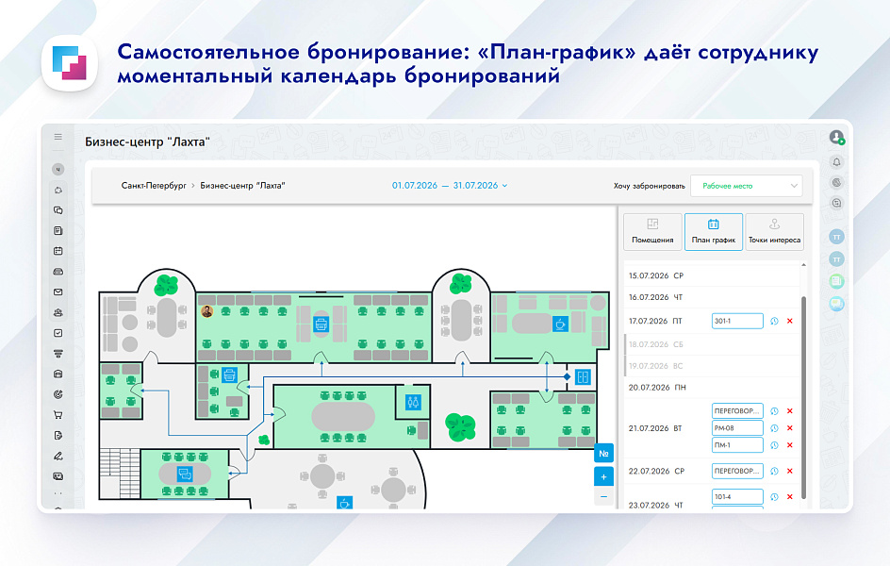Switch to the 'Помещения' tab
Image resolution: width=890 pixels, height=566 pixels.
point(652,232)
